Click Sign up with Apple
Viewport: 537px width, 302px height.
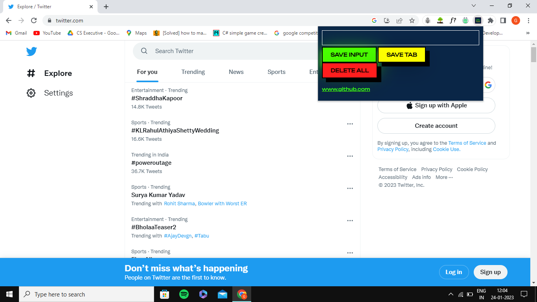coord(436,105)
